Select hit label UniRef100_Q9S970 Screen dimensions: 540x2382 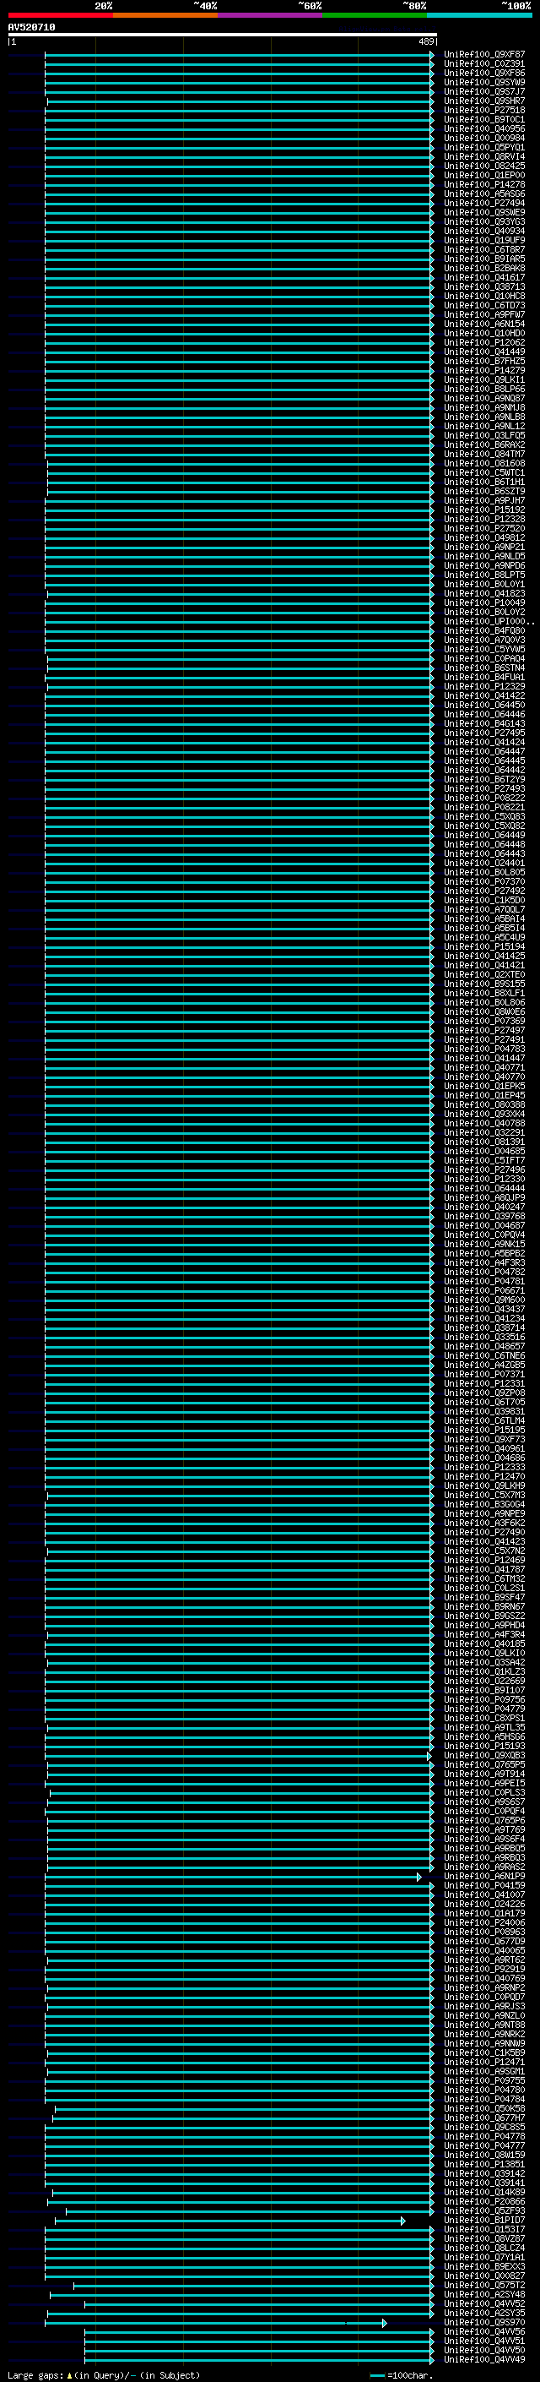pos(484,2322)
